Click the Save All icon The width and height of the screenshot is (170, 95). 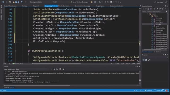pos(18,2)
